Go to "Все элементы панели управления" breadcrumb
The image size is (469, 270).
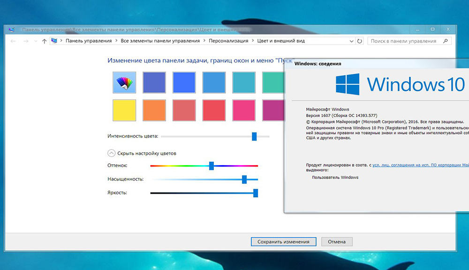tap(160, 41)
